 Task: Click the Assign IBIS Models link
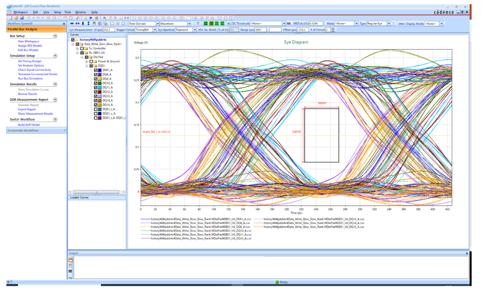click(30, 46)
